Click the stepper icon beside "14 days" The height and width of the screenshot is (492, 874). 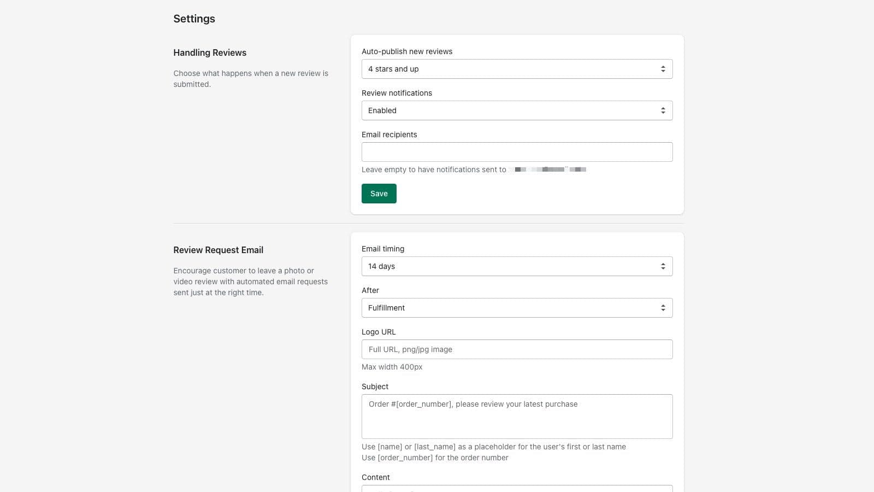click(663, 266)
